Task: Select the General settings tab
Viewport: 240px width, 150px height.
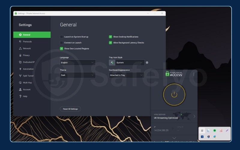Action: [x=32, y=35]
